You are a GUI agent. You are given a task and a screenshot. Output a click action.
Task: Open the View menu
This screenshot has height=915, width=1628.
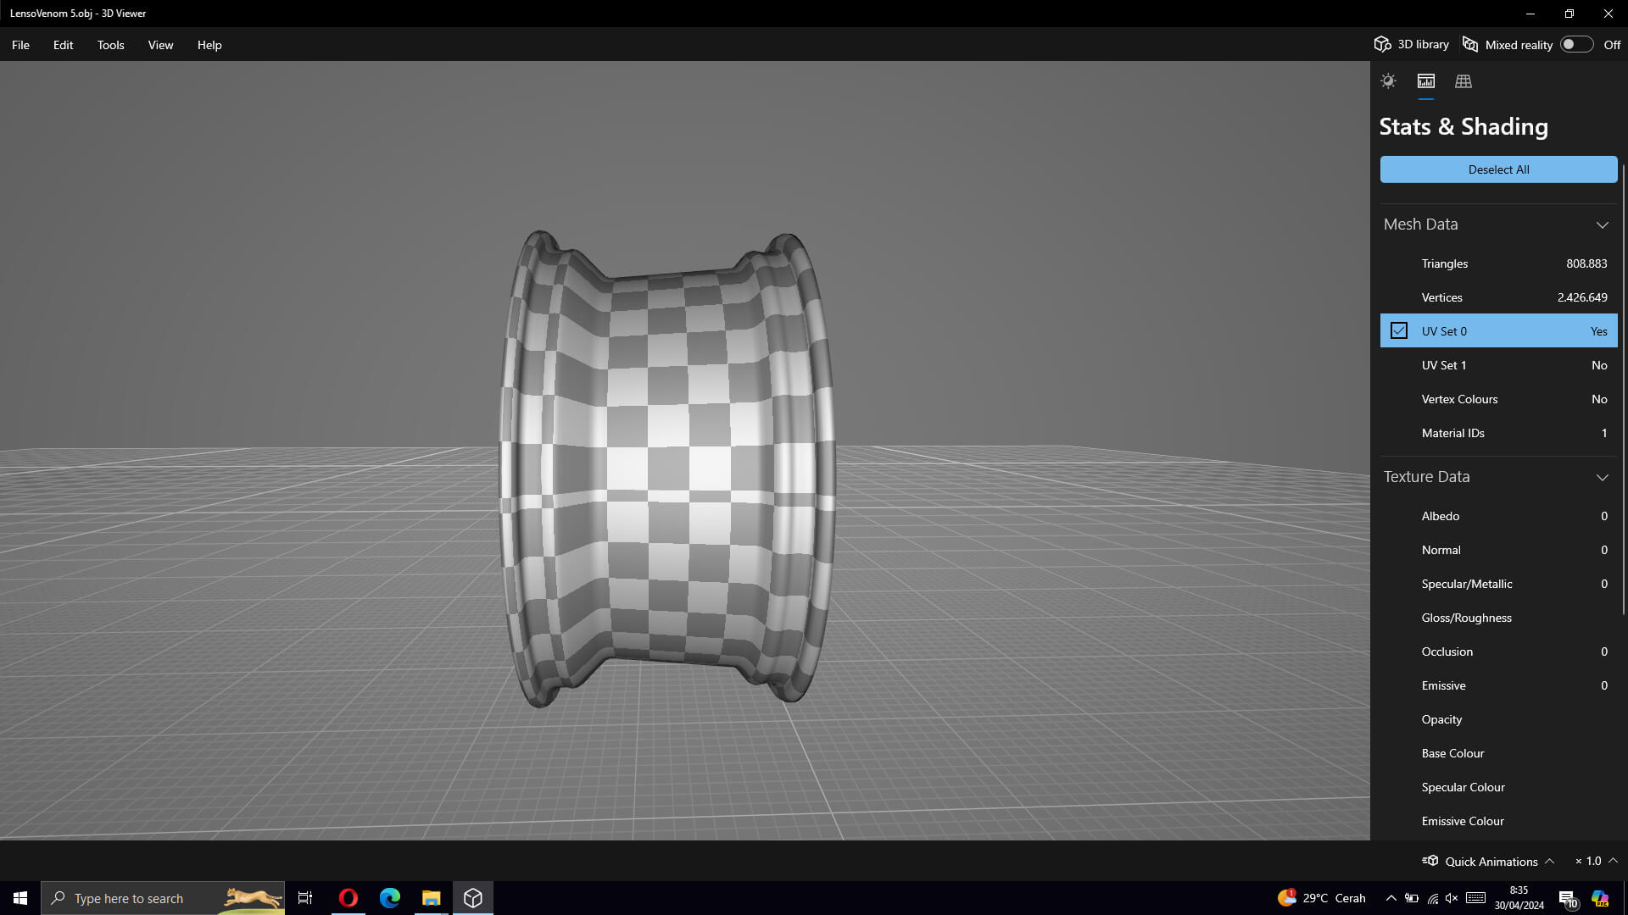[160, 45]
